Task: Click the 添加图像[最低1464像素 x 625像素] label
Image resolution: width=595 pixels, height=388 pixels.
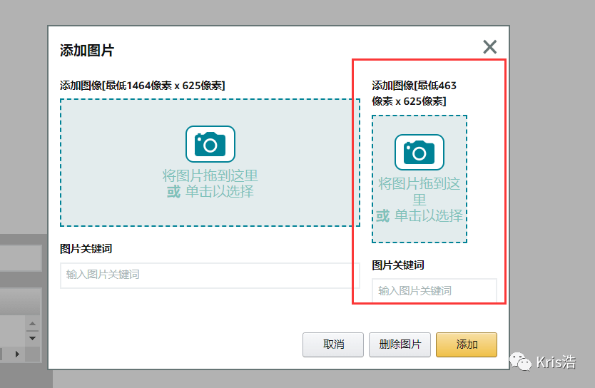Action: (x=143, y=86)
